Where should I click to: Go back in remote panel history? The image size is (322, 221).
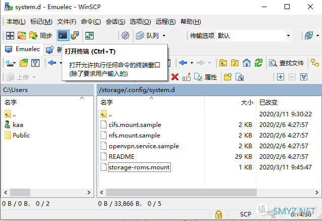[183, 63]
